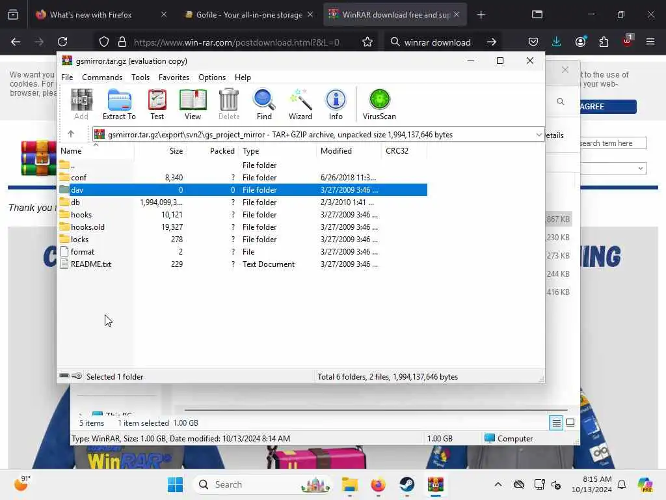Sort by the Packed column header
Screen dimensions: 666x500
coord(213,151)
